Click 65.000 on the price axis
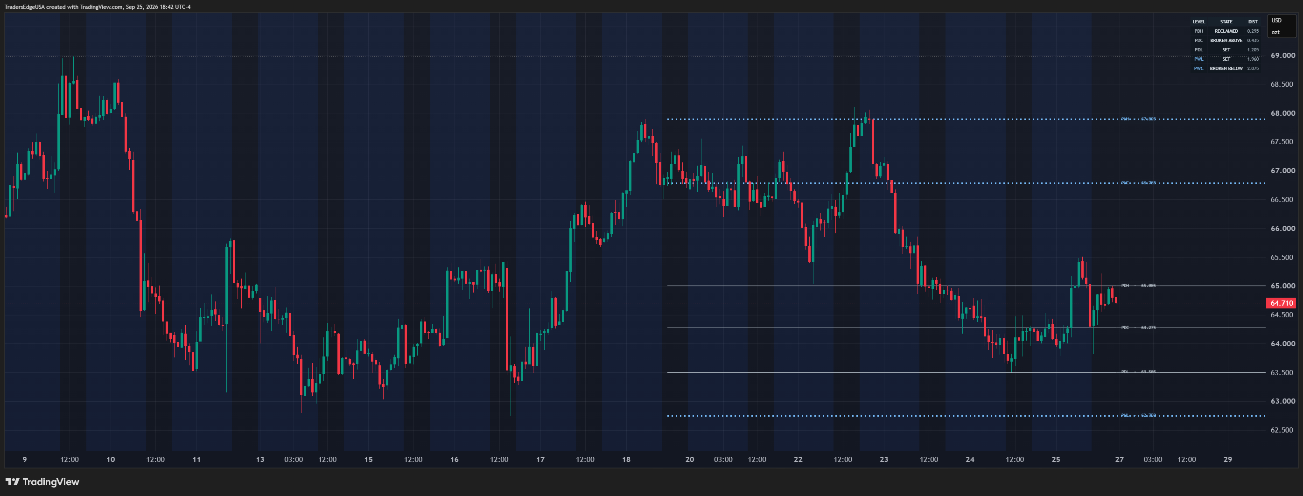Image resolution: width=1303 pixels, height=496 pixels. 1283,286
